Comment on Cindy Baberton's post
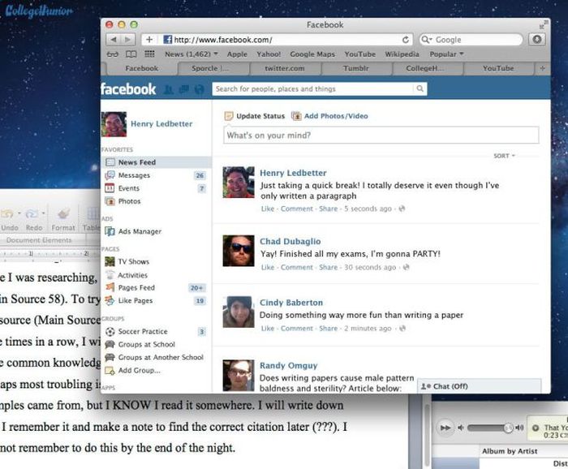The width and height of the screenshot is (568, 469). click(x=297, y=329)
